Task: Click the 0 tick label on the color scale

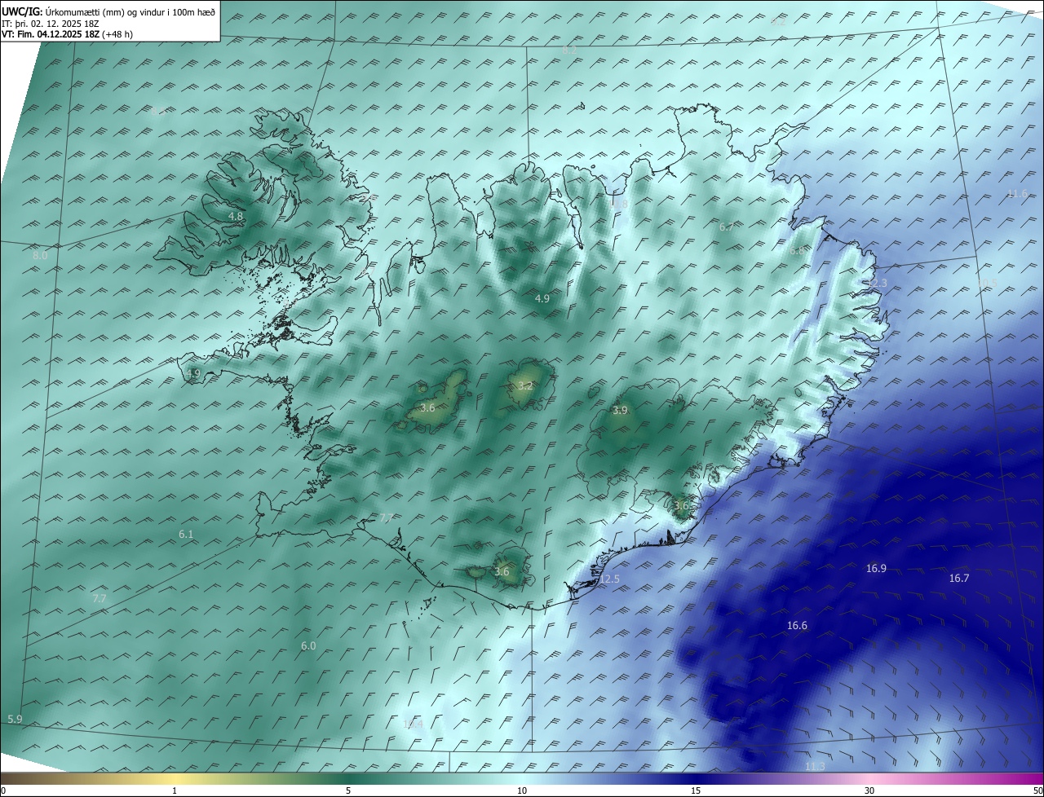Action: 3,791
